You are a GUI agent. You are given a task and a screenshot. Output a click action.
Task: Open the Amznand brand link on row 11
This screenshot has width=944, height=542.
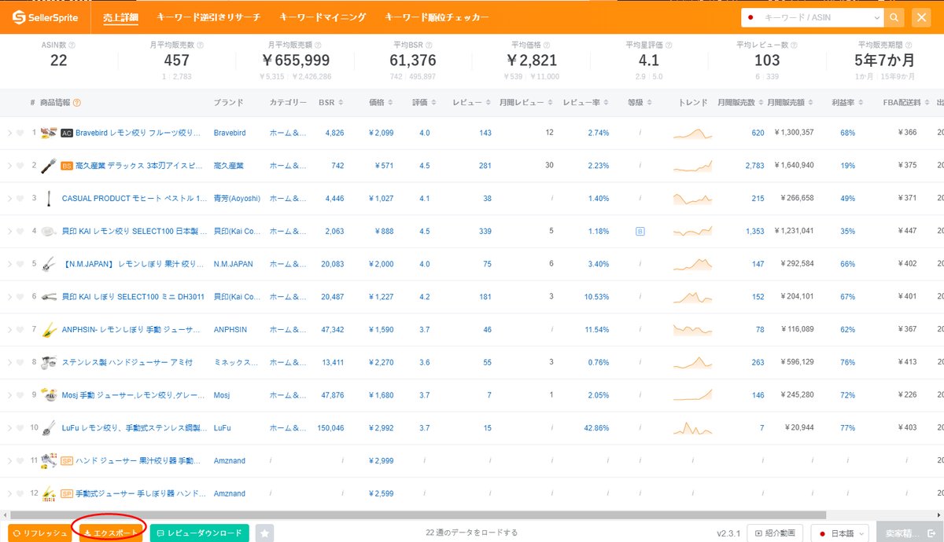pos(230,461)
